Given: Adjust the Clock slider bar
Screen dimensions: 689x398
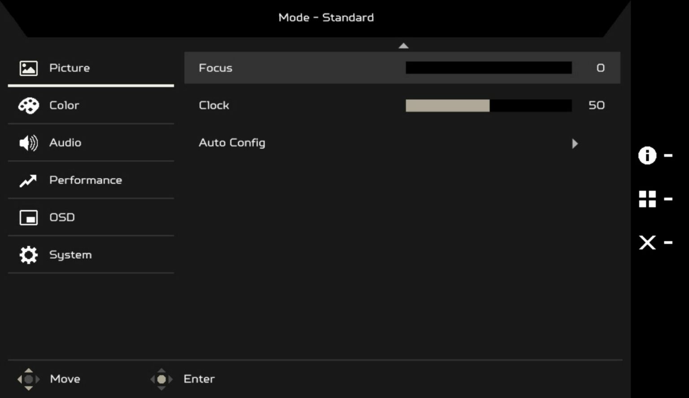Looking at the screenshot, I should pos(489,106).
